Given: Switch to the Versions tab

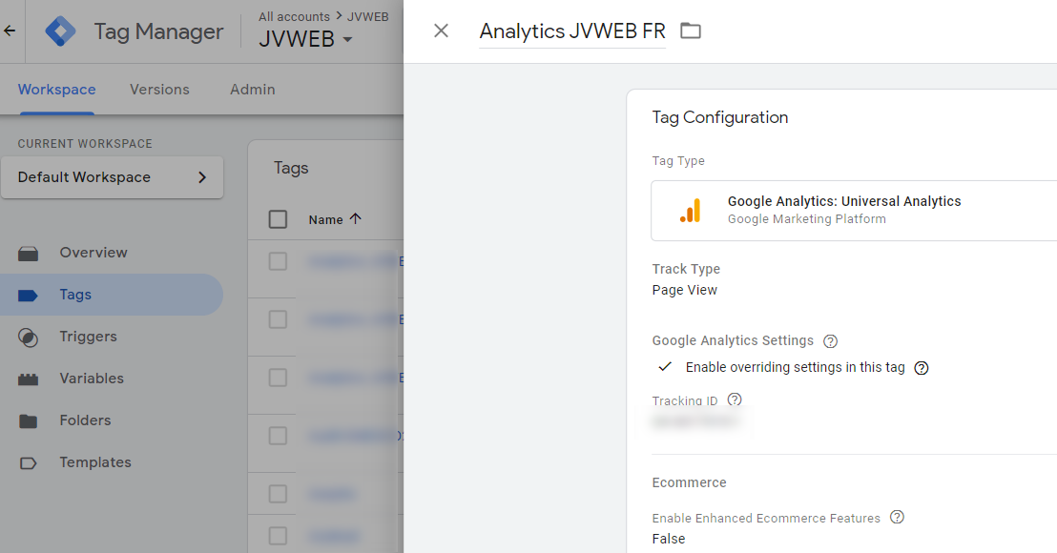Looking at the screenshot, I should 159,90.
